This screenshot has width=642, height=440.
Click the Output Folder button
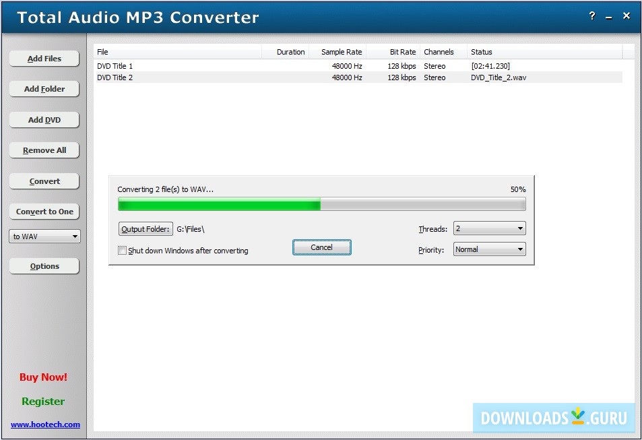146,228
